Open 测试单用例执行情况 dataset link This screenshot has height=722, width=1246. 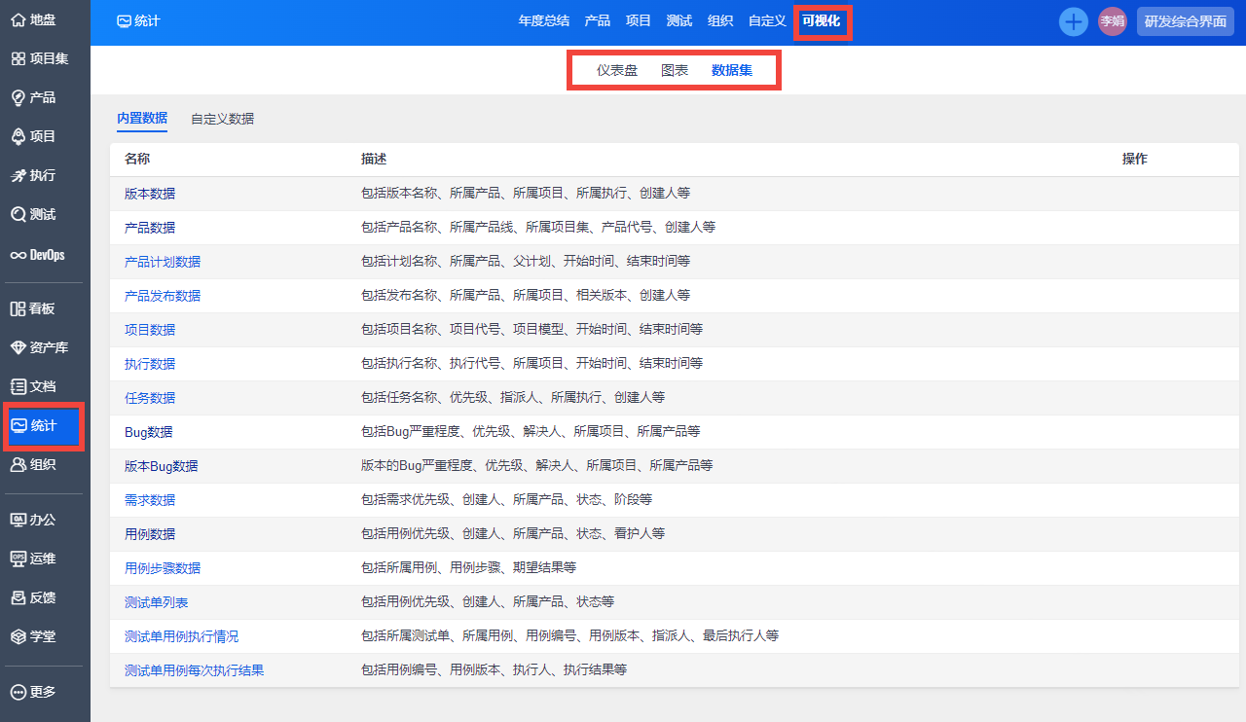[181, 636]
